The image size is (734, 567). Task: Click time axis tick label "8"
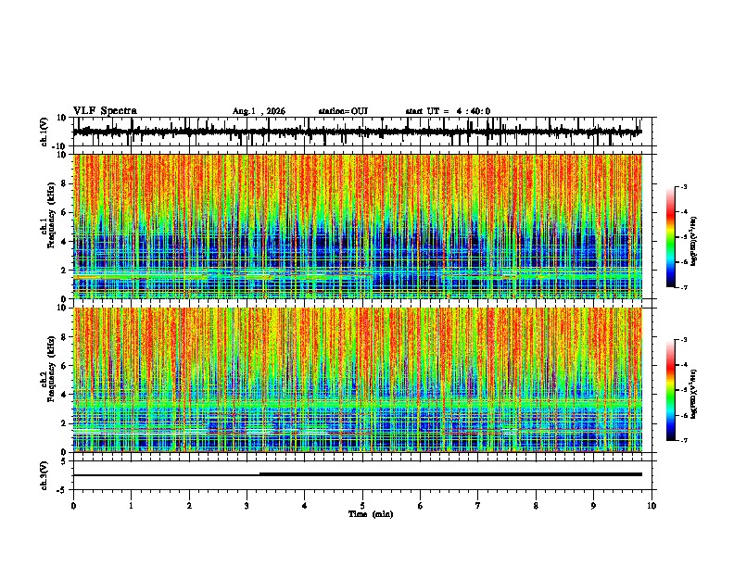(536, 506)
